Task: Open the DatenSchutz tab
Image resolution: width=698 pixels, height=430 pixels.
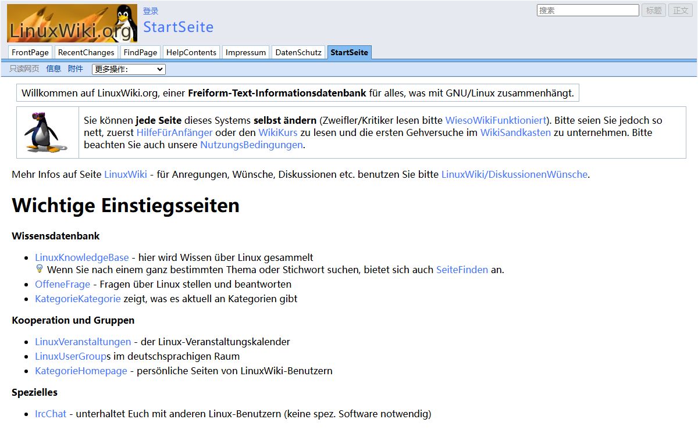Action: click(x=298, y=52)
